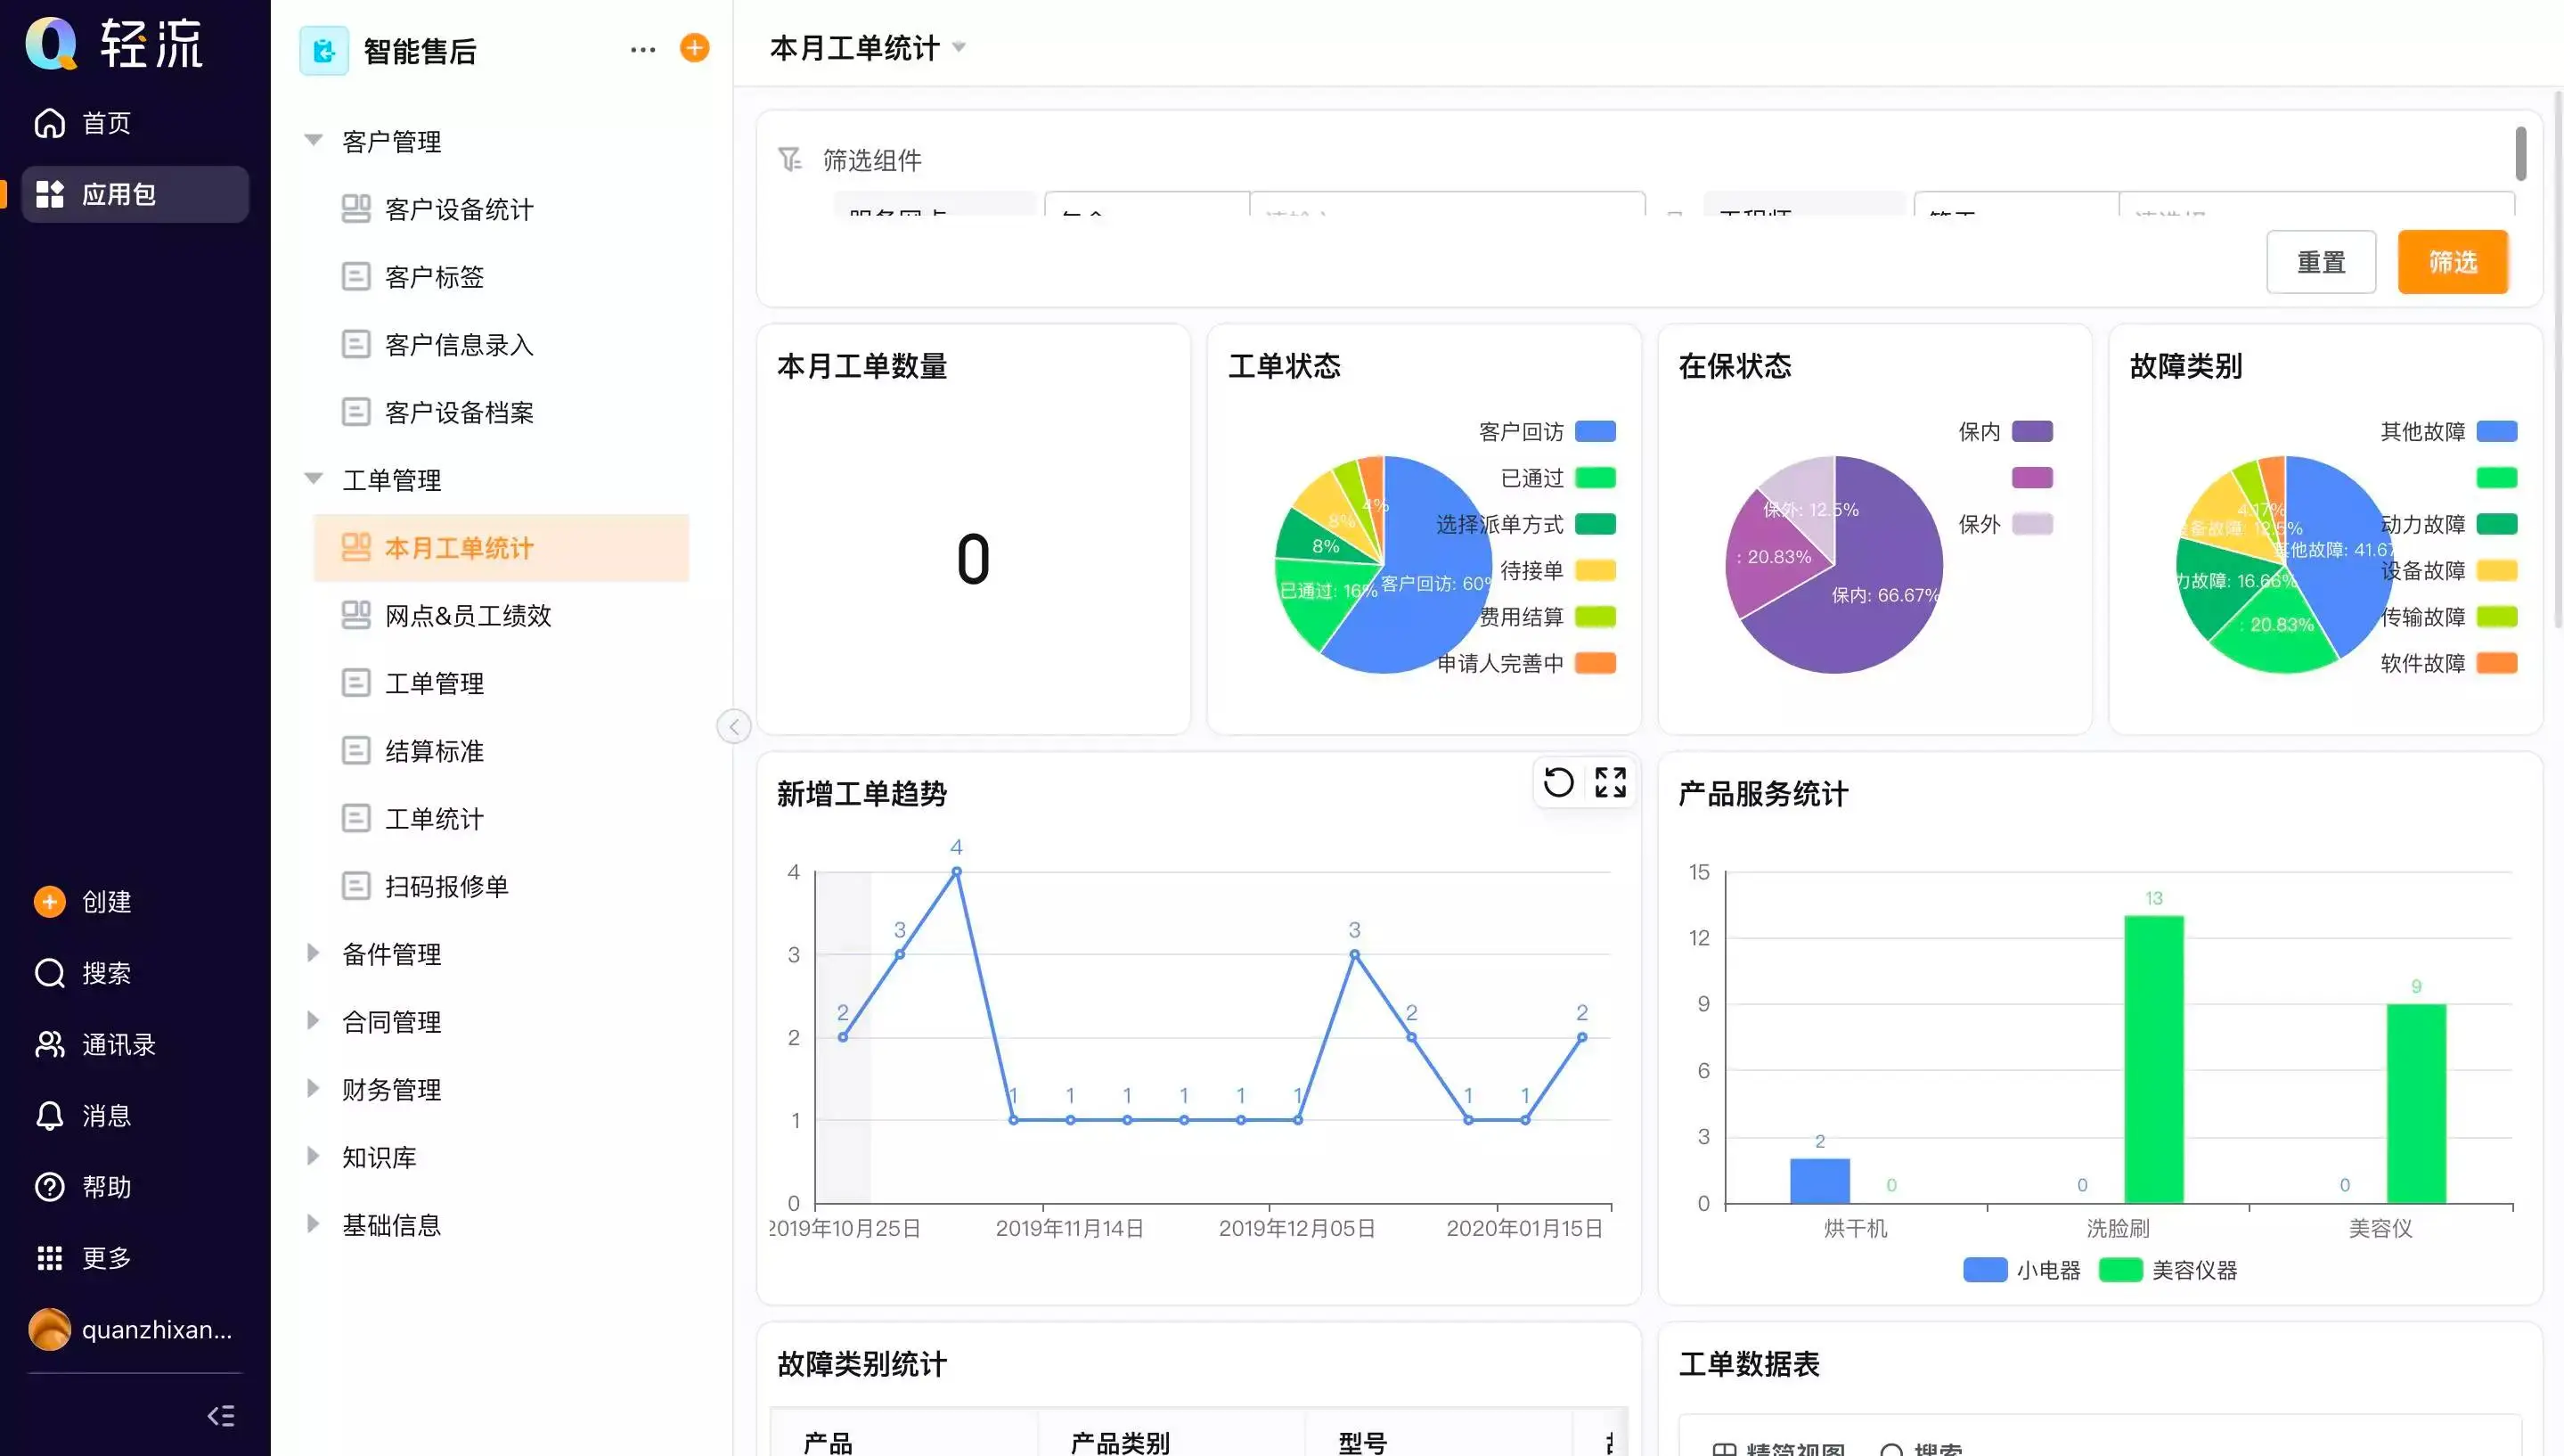This screenshot has height=1456, width=2564.
Task: Expand 新增工单趋势 chart to fullscreen
Action: pos(1611,782)
